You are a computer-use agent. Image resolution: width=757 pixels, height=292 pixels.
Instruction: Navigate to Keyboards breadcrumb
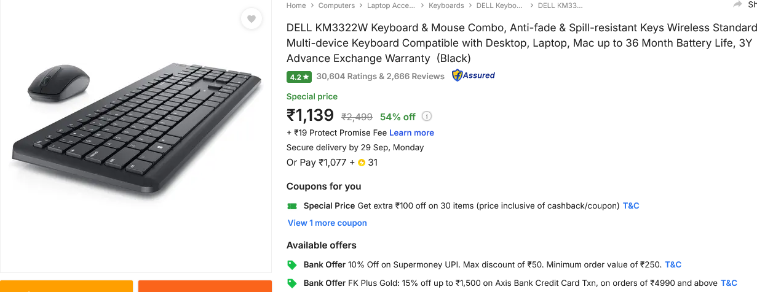tap(446, 6)
